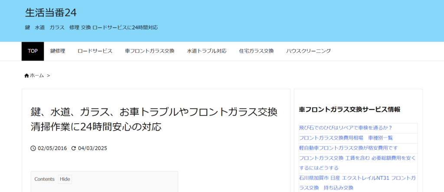Open 軽自動車フロントガラス交換が格安費用です link
The image size is (444, 192).
tap(348, 148)
